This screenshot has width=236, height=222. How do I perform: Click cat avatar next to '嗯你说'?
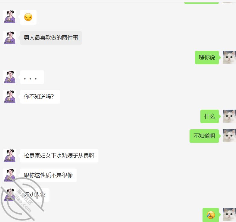tap(229, 57)
